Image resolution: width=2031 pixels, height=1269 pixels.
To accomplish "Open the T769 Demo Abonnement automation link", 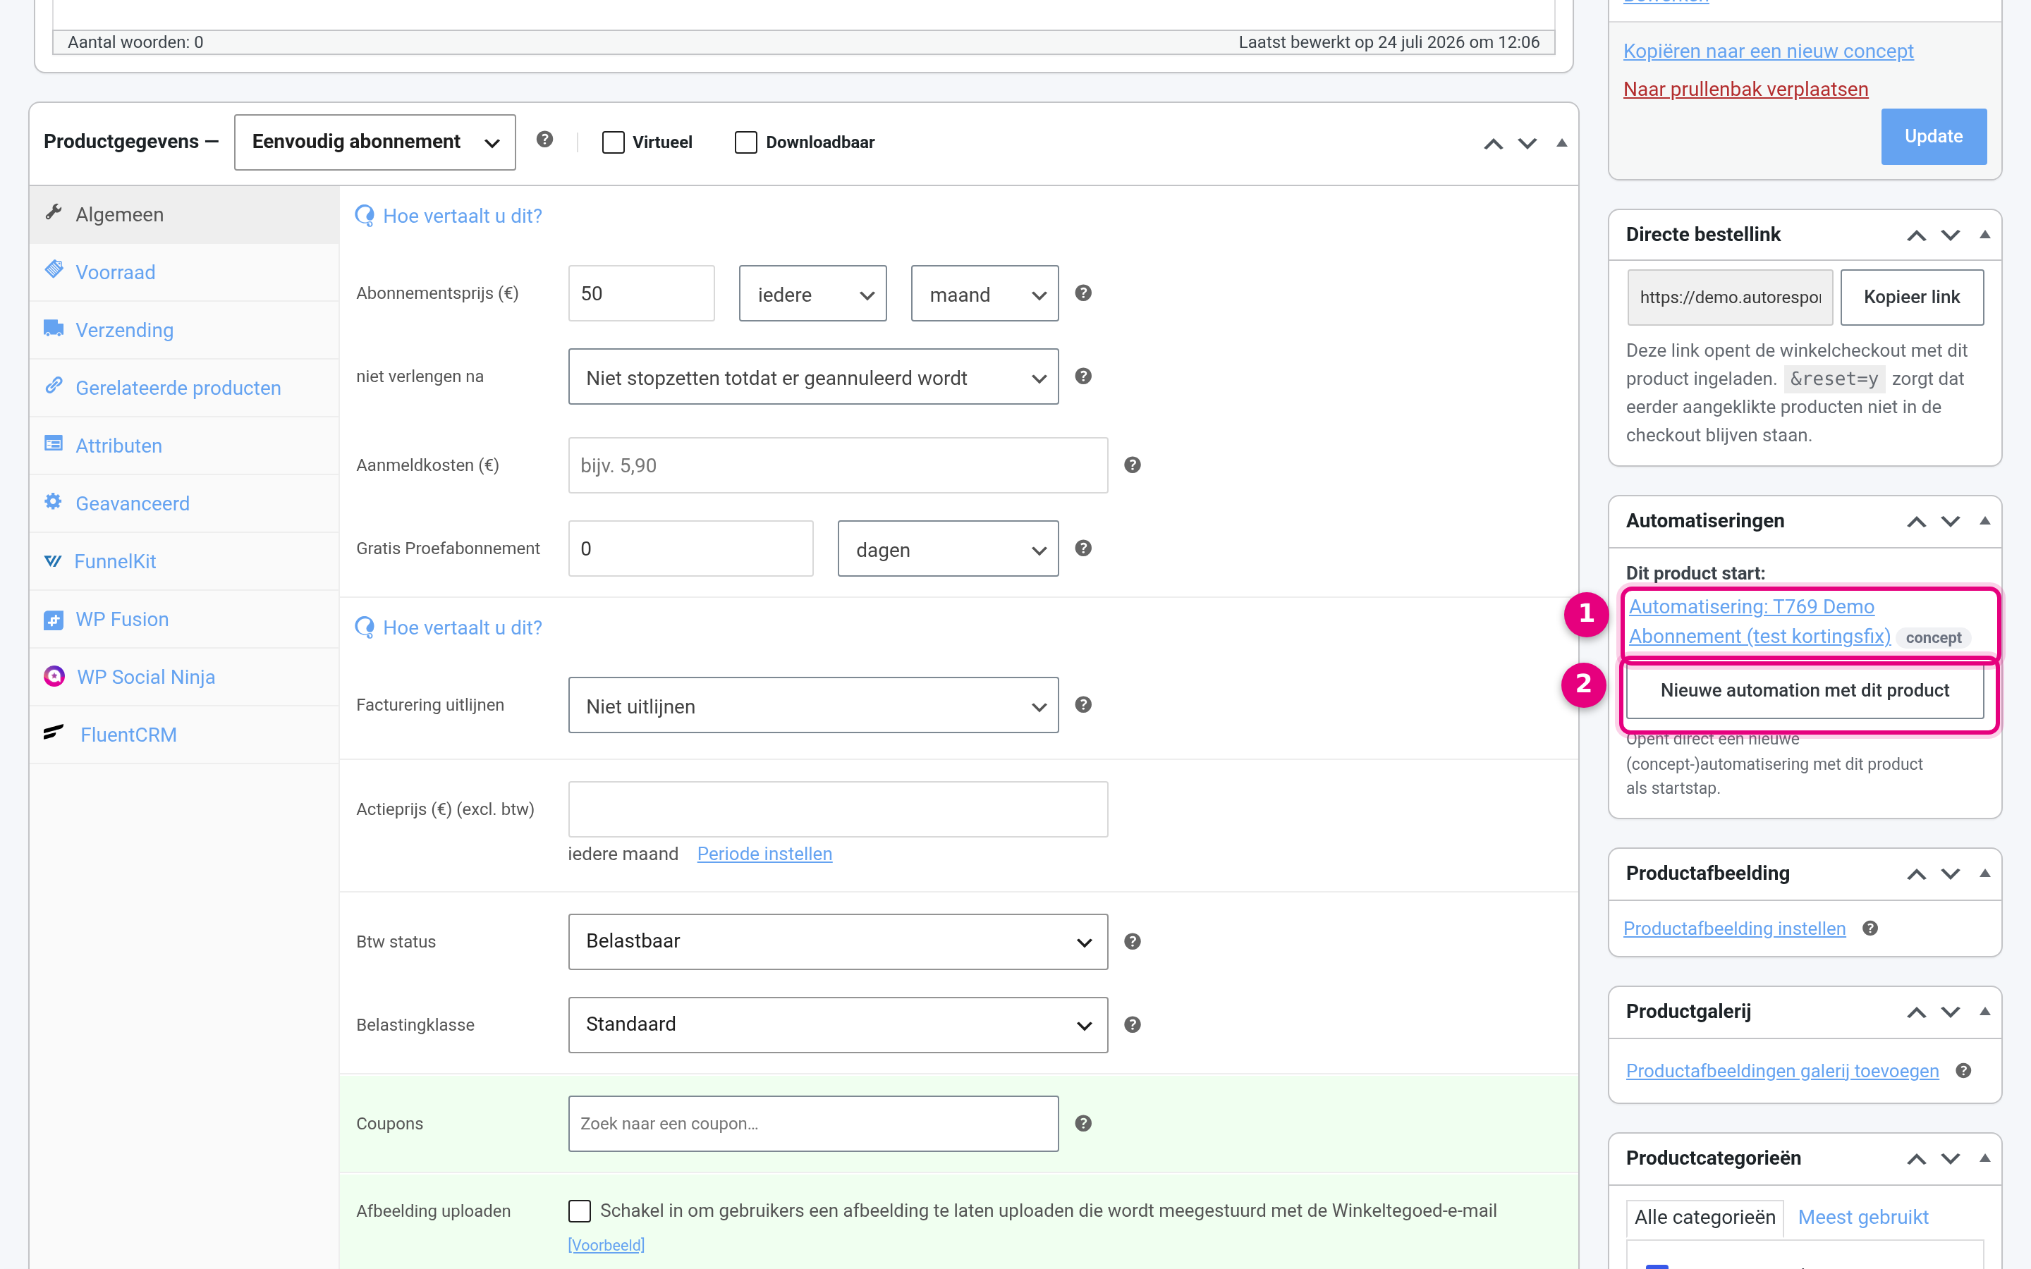I will 1759,621.
